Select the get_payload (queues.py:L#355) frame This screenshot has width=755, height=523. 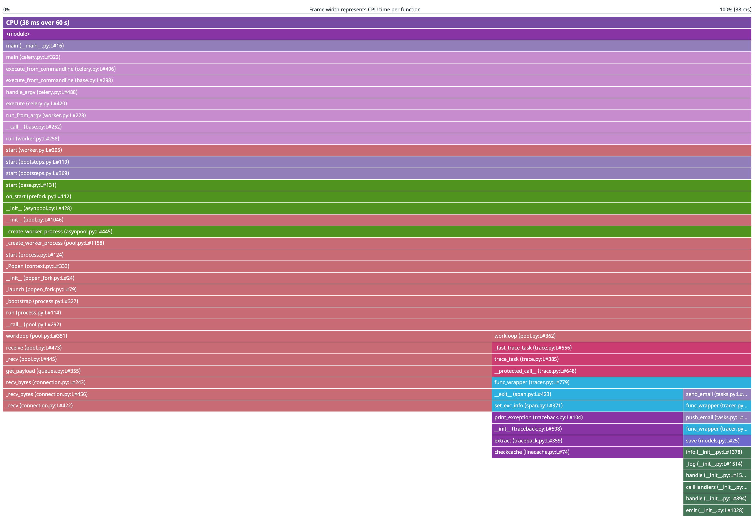coord(247,371)
